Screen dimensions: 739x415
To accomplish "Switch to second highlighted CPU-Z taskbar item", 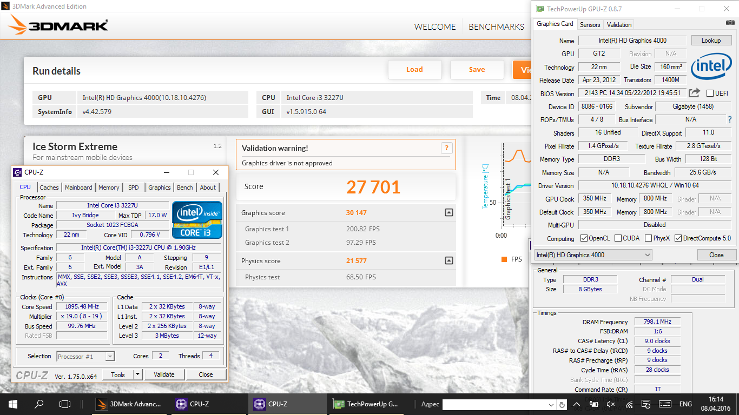I will click(x=287, y=404).
